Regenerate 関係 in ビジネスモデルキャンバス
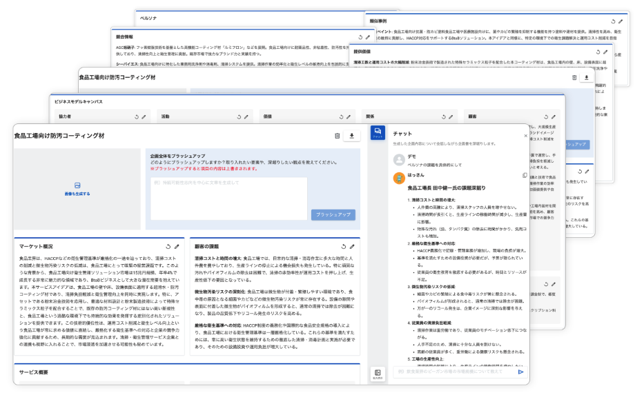 click(x=443, y=117)
